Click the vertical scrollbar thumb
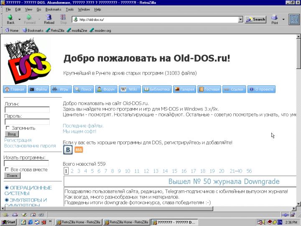 pyautogui.click(x=298, y=54)
